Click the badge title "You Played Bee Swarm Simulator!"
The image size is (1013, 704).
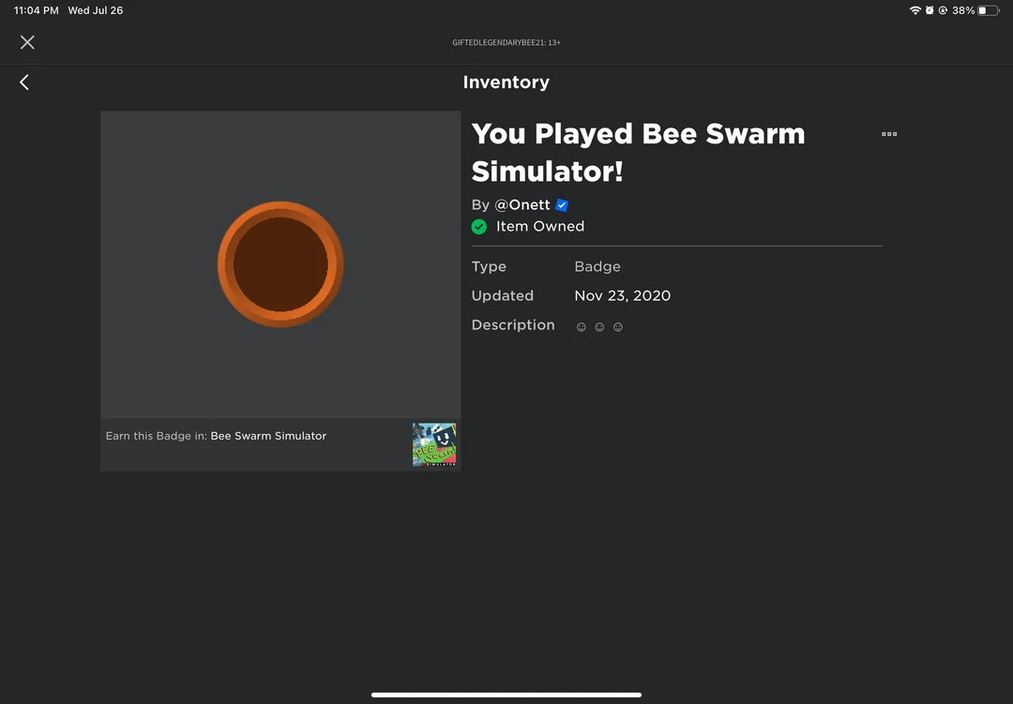pyautogui.click(x=638, y=152)
